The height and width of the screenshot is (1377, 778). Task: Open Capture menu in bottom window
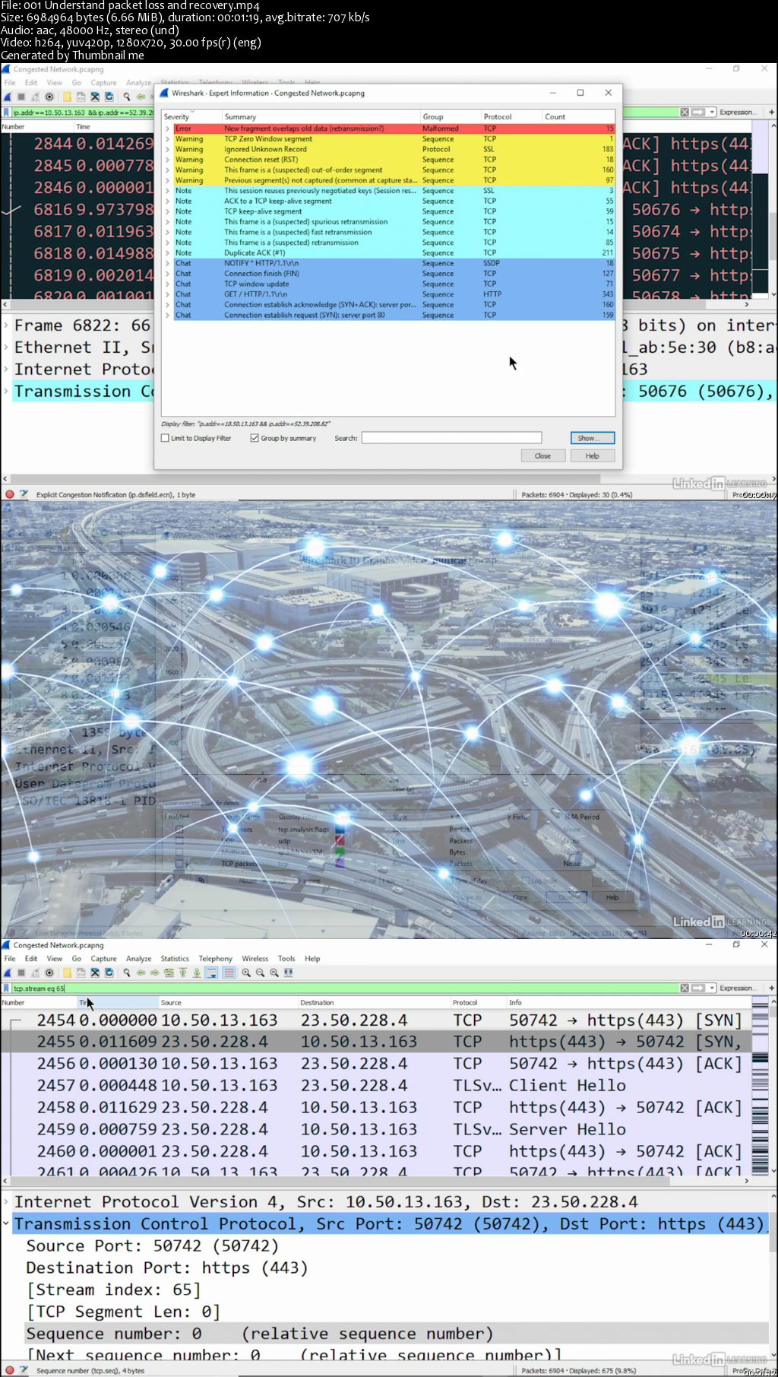coord(104,959)
